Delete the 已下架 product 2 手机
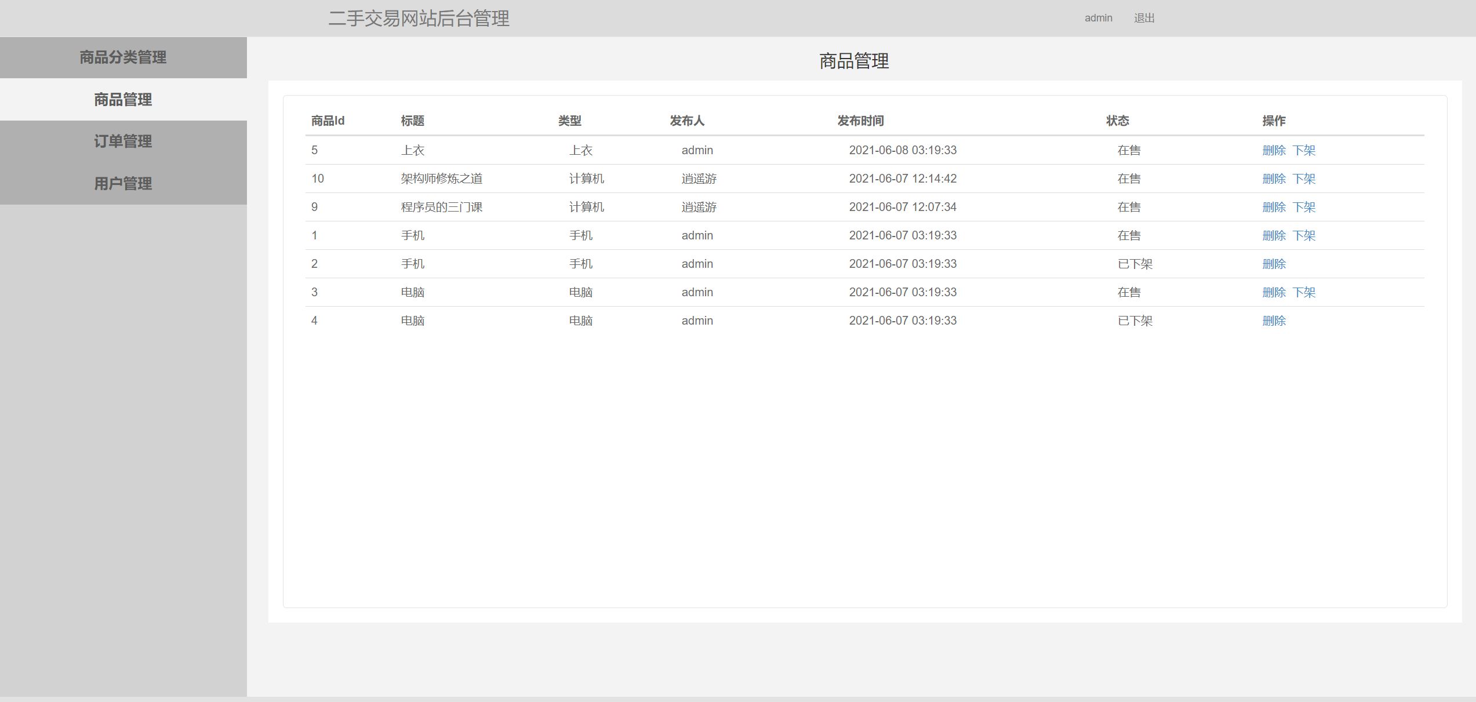Image resolution: width=1476 pixels, height=702 pixels. (x=1274, y=264)
